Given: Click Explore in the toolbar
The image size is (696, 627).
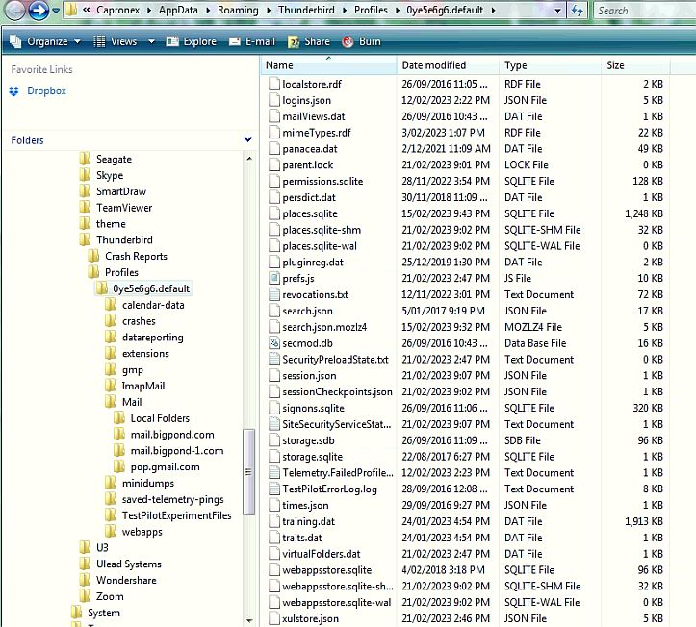Looking at the screenshot, I should [x=192, y=41].
